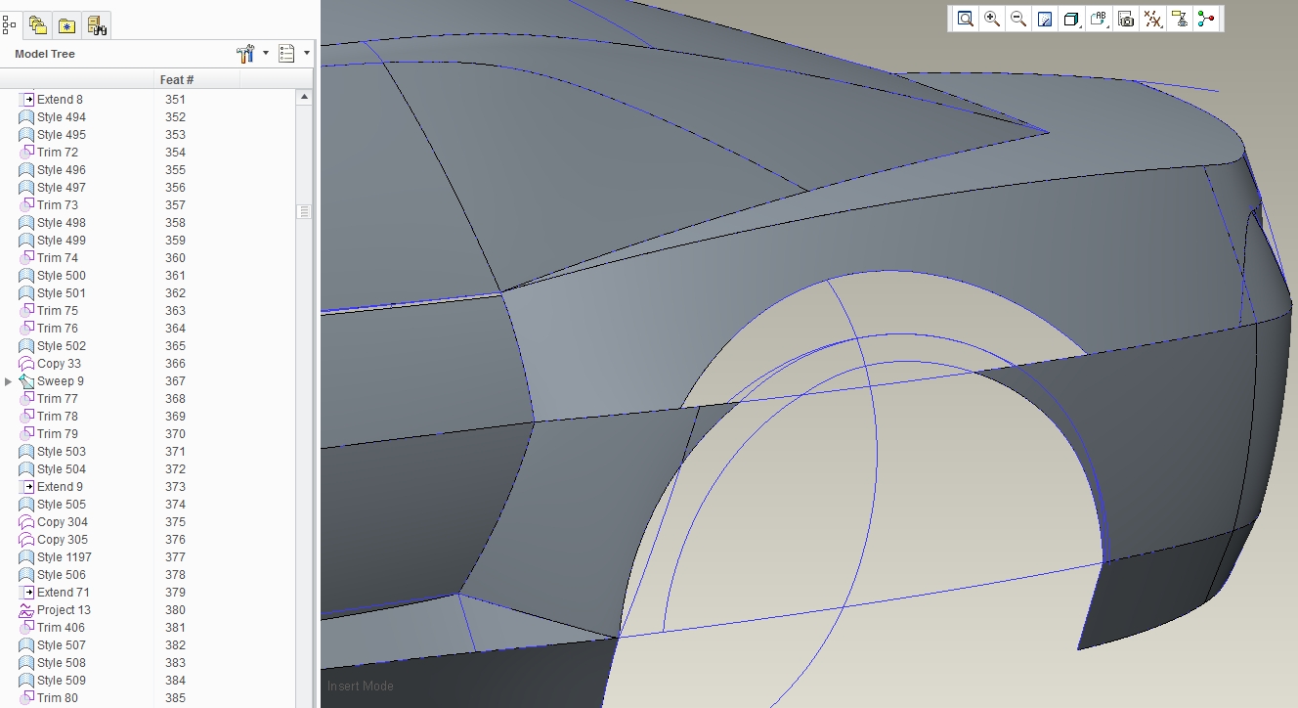This screenshot has width=1298, height=708.
Task: Switch to the Favorites tab
Action: (x=66, y=25)
